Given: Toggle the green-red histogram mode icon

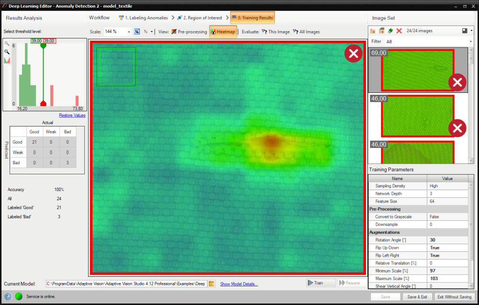Looking at the screenshot, I should click(7, 60).
